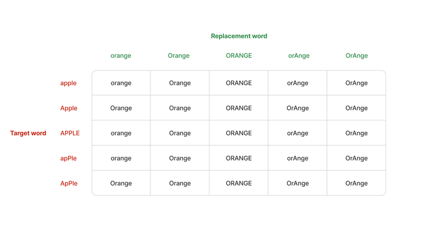
Task: Select the capitalized 'Orange' column header
Action: (178, 56)
